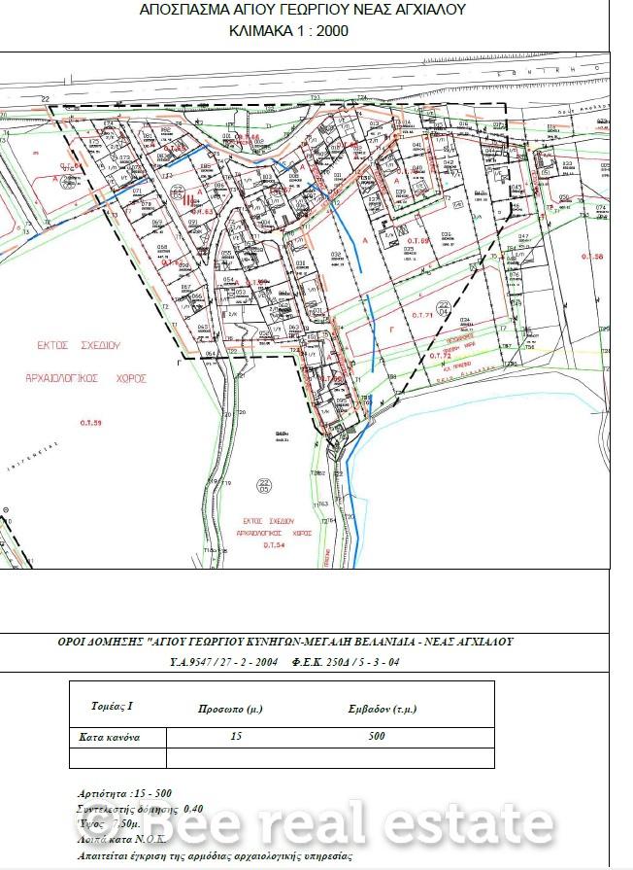Image resolution: width=633 pixels, height=870 pixels.
Task: Click the O.T.58 label at right edge
Action: point(591,256)
